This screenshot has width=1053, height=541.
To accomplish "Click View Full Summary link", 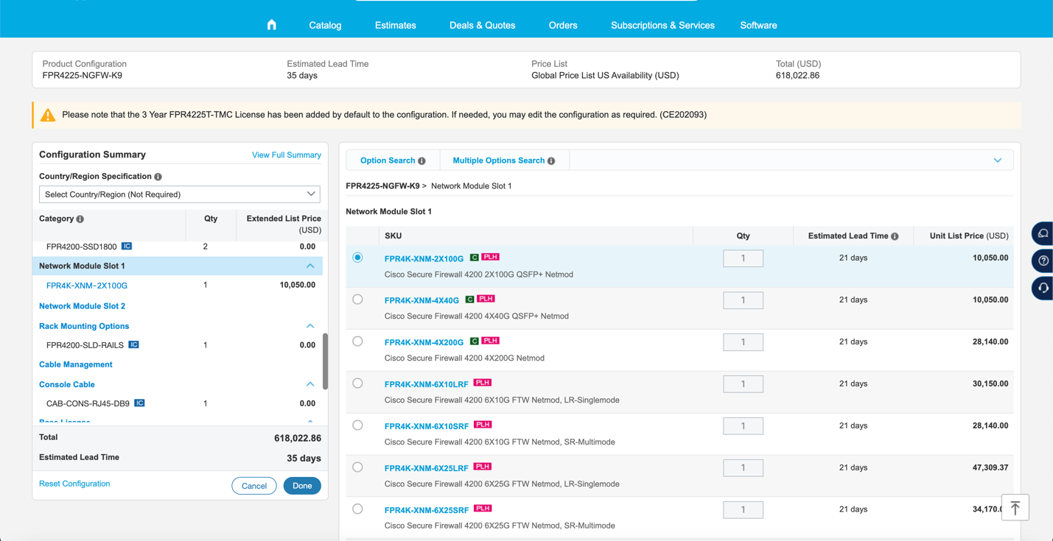I will (287, 155).
